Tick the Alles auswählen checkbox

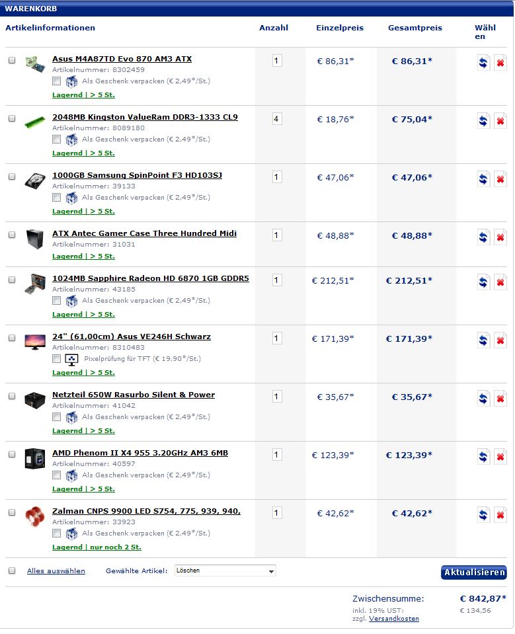(12, 571)
